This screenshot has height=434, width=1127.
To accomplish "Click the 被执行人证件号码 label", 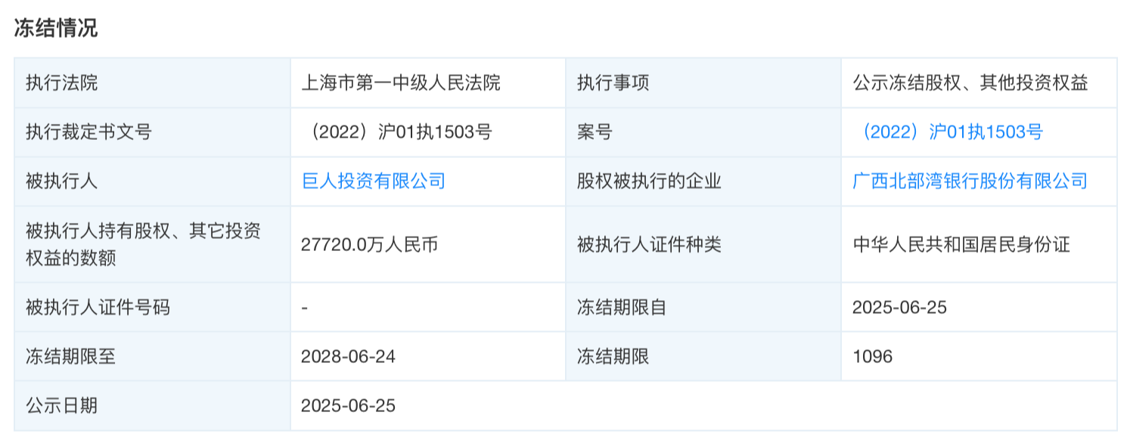I will click(98, 307).
